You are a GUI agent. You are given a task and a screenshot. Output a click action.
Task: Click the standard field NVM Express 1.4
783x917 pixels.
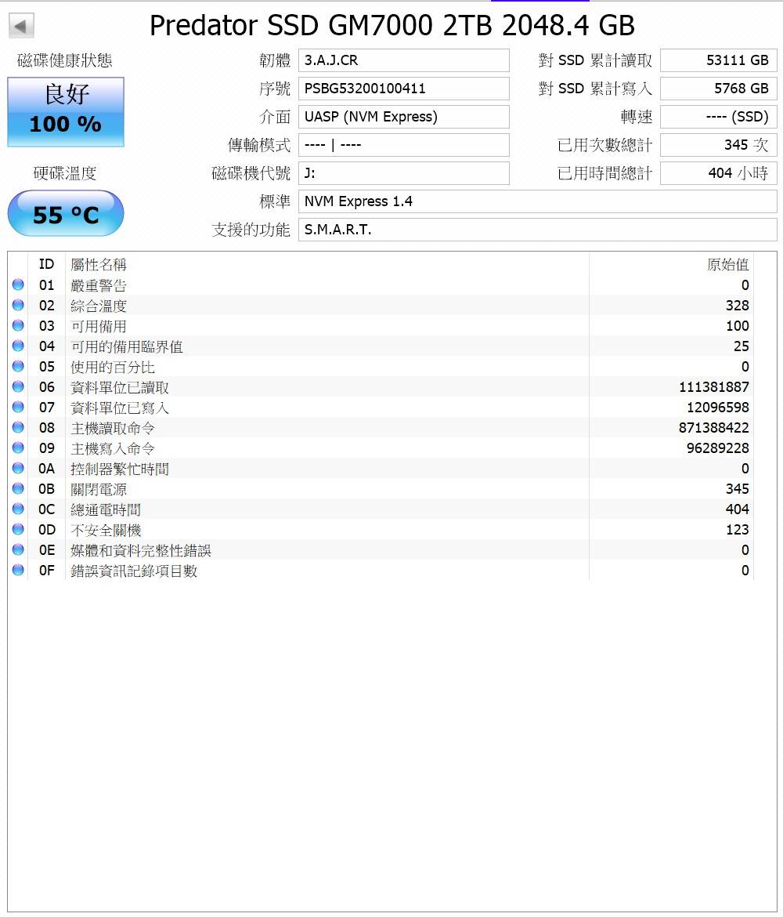[x=538, y=201]
